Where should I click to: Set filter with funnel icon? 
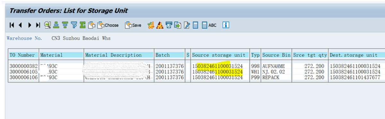pyautogui.click(x=74, y=25)
